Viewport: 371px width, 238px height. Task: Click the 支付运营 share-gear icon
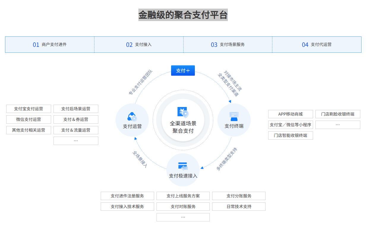point(132,117)
